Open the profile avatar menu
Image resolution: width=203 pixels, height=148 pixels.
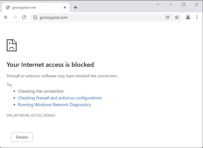(x=188, y=17)
